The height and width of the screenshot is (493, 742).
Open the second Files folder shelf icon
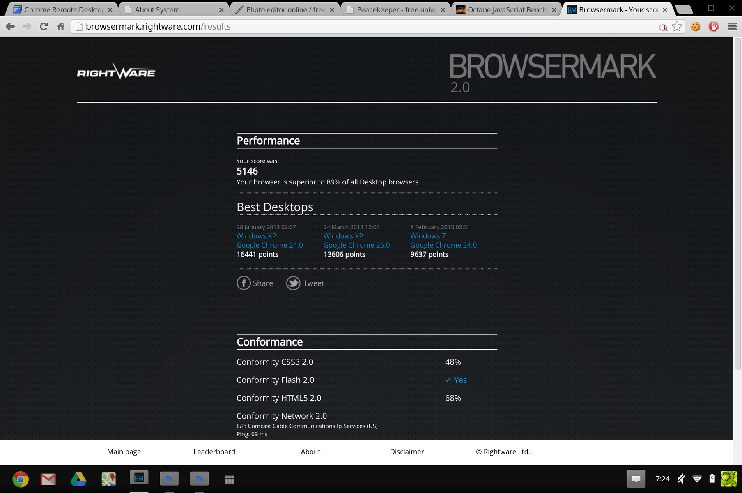click(x=200, y=479)
